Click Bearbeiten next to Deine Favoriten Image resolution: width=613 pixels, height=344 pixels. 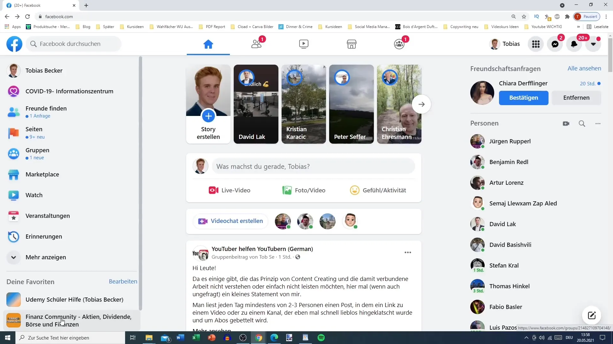[123, 282]
